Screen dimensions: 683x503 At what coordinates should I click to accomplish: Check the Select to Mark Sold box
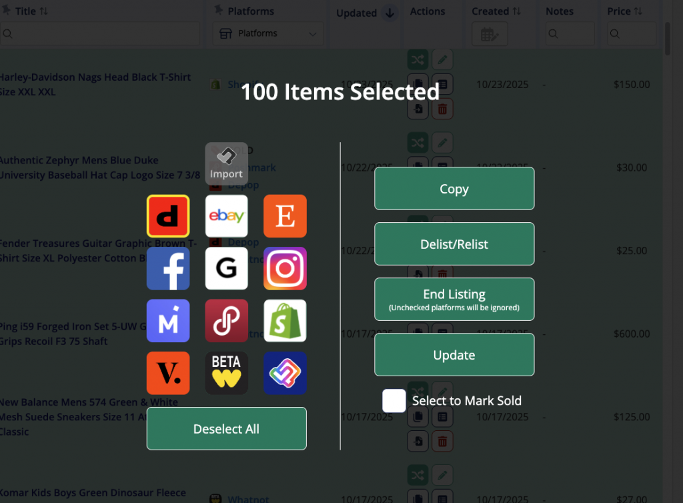coord(394,401)
